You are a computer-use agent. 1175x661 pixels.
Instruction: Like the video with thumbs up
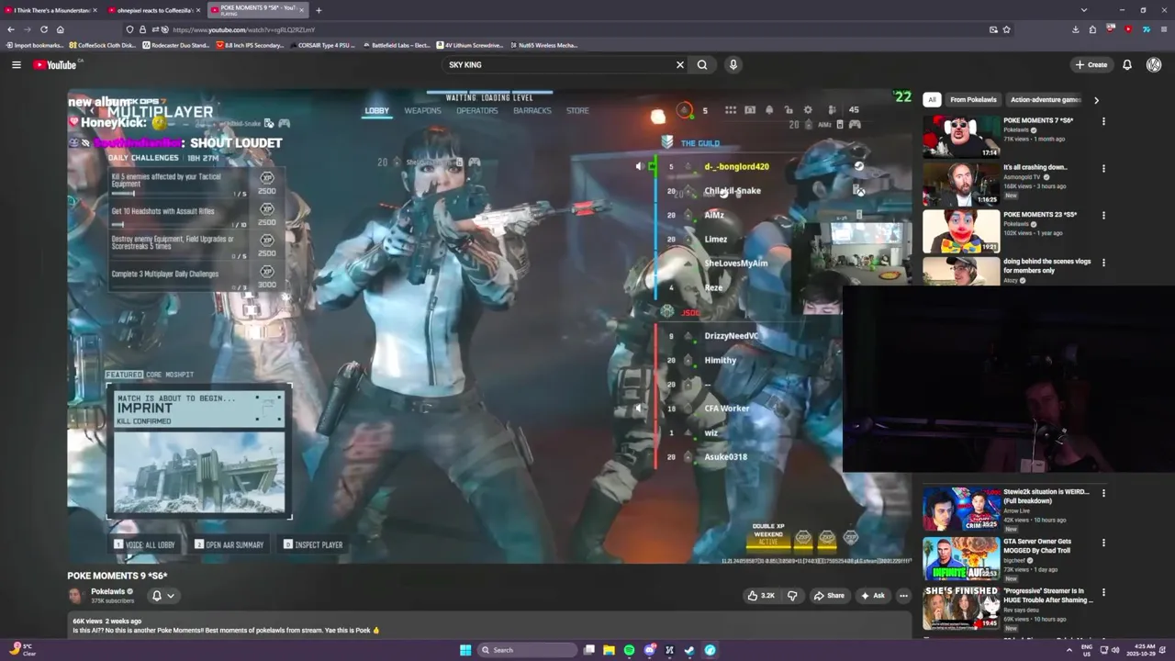tap(761, 595)
